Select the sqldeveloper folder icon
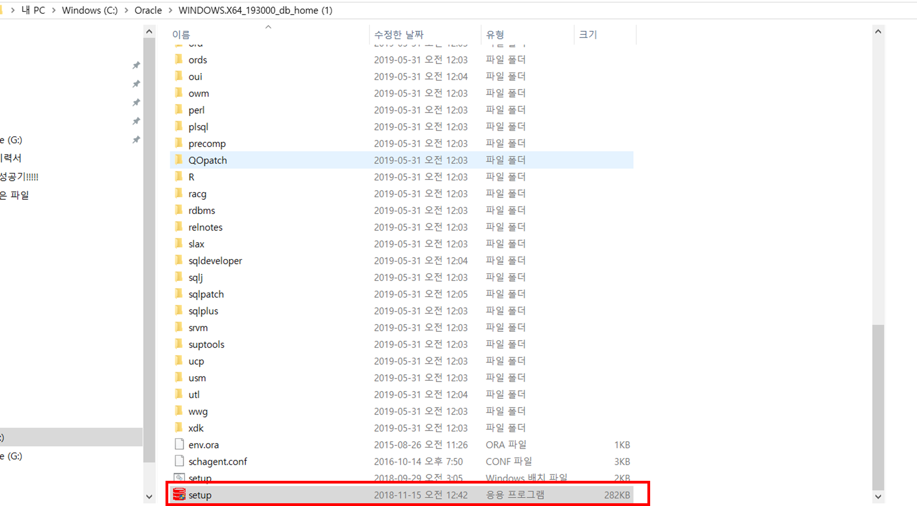 tap(179, 260)
